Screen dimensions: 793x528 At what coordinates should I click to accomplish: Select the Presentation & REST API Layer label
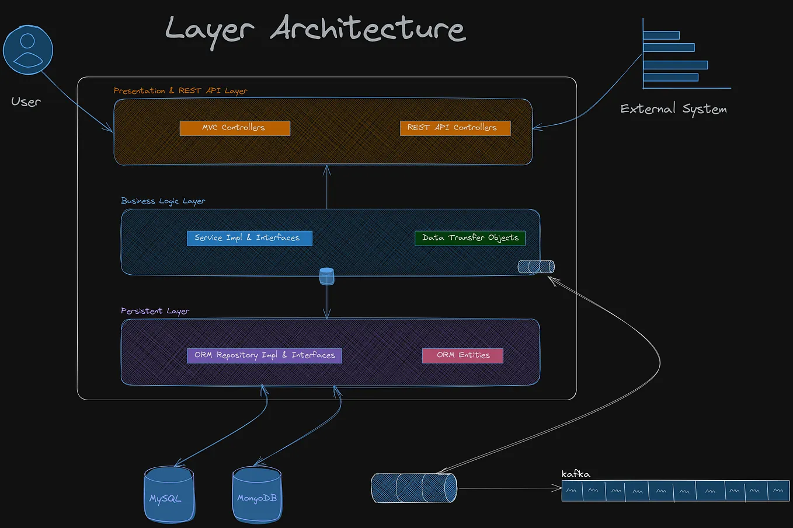click(180, 90)
